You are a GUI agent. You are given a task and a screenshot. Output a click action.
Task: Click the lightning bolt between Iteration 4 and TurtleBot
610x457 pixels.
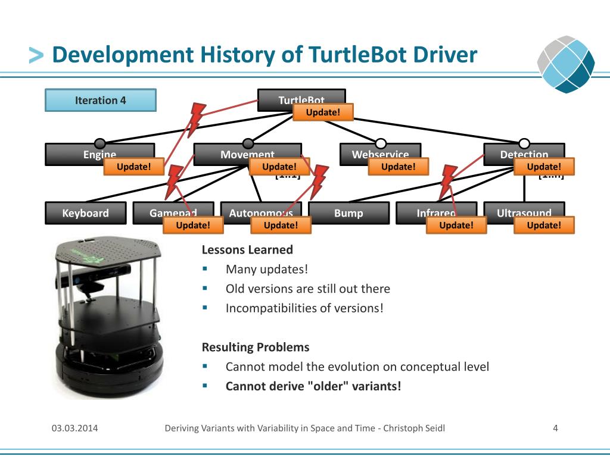197,120
